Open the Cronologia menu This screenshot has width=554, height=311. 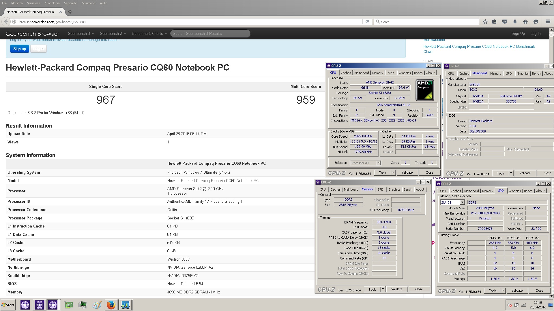(x=52, y=3)
